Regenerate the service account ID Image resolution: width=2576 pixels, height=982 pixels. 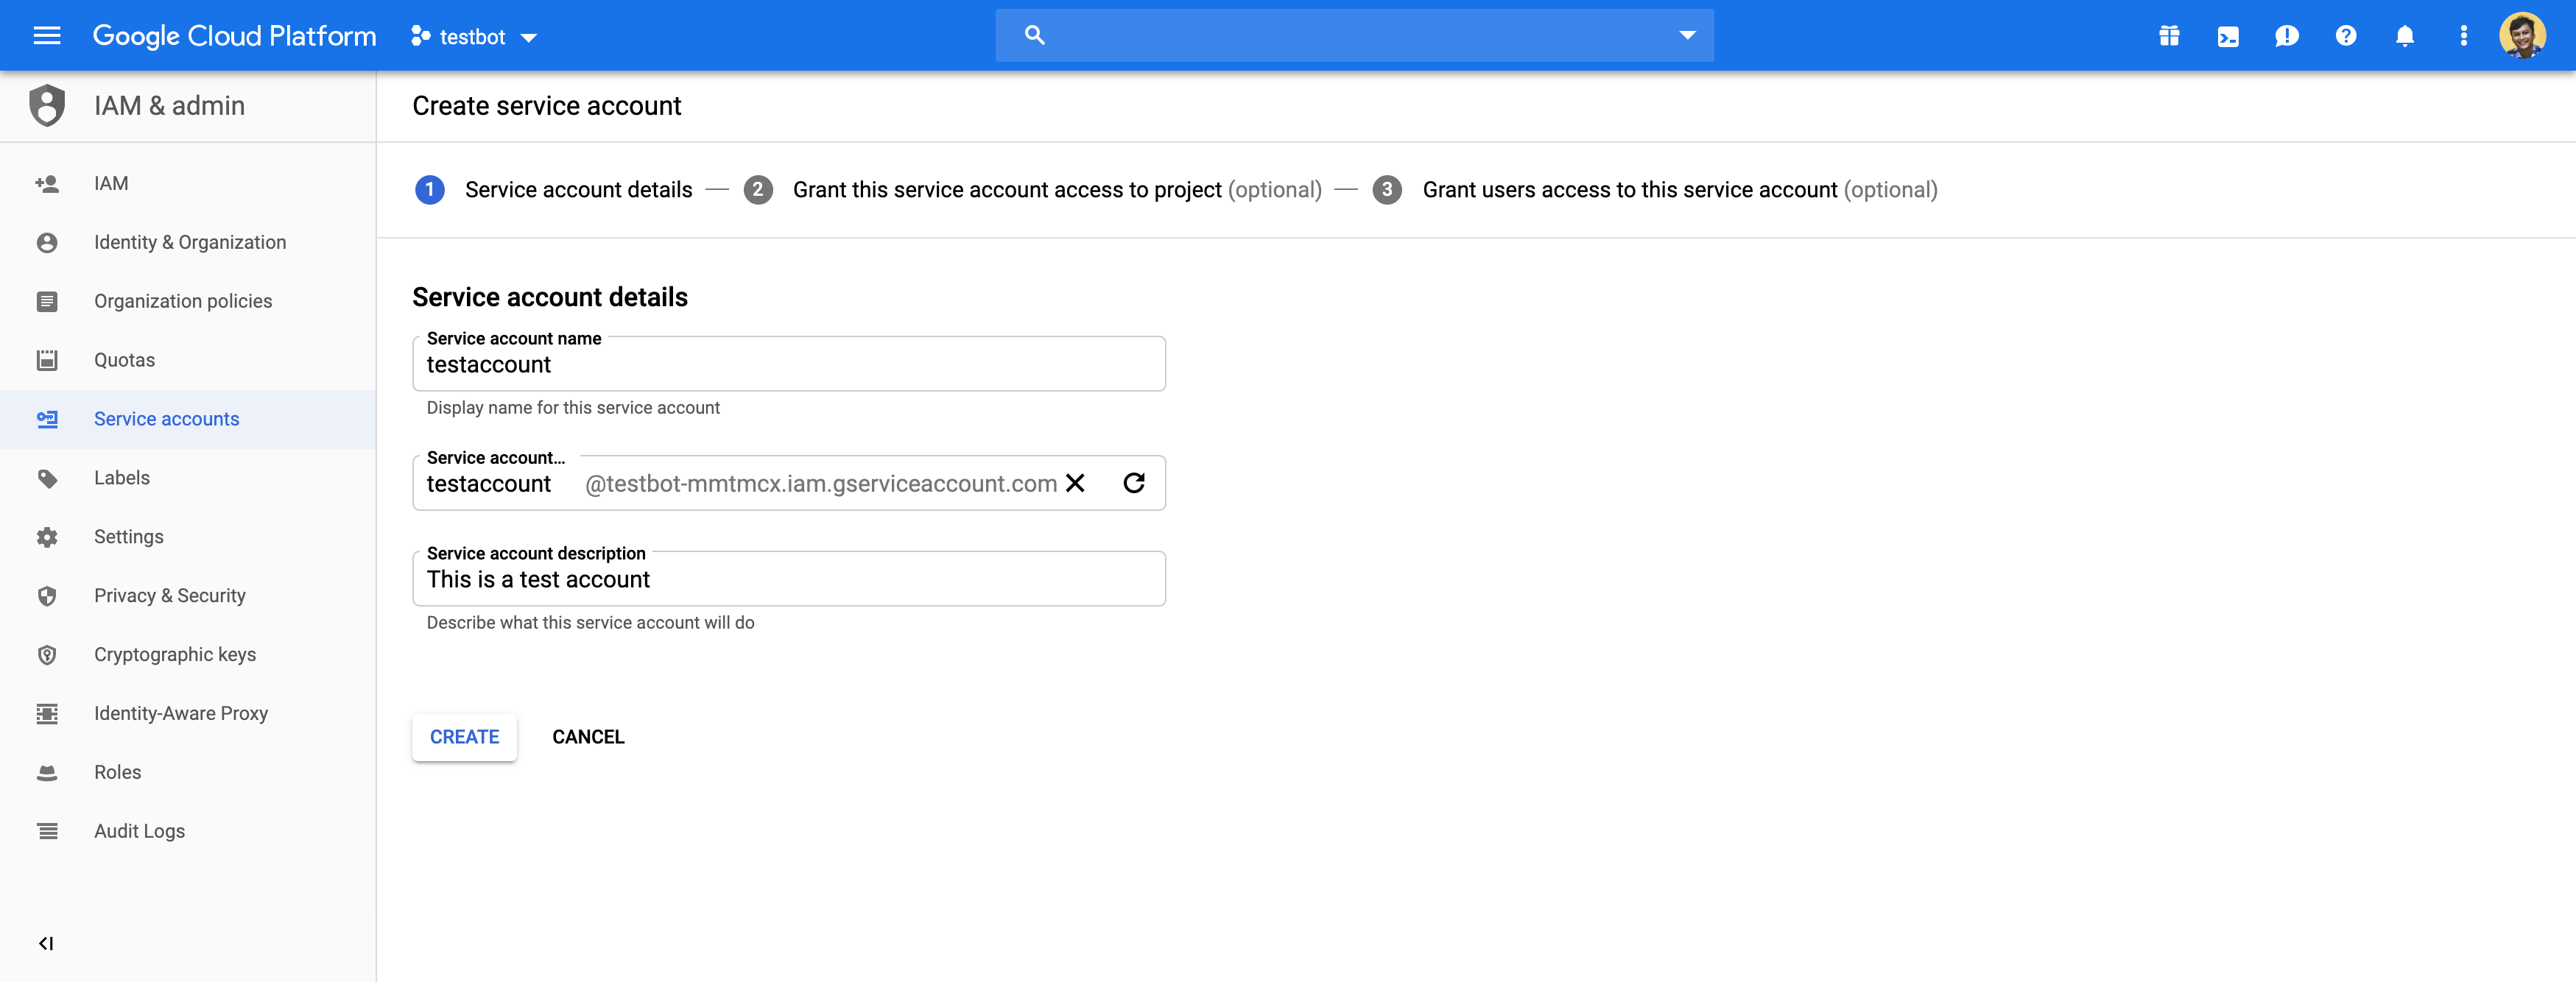(1134, 483)
